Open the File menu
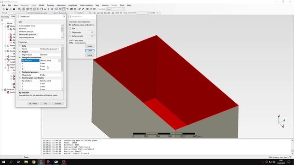This screenshot has width=294, height=165. click(4, 5)
